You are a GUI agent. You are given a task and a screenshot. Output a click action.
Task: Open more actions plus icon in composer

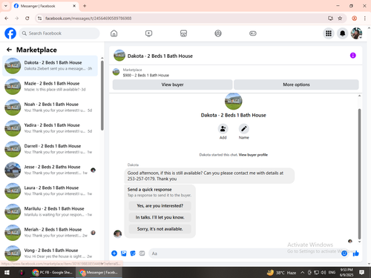point(114,254)
